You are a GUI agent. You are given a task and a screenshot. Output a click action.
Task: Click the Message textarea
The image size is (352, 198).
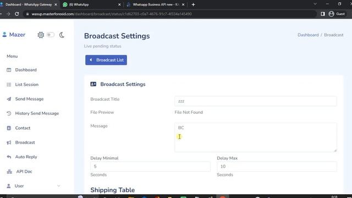(x=256, y=137)
